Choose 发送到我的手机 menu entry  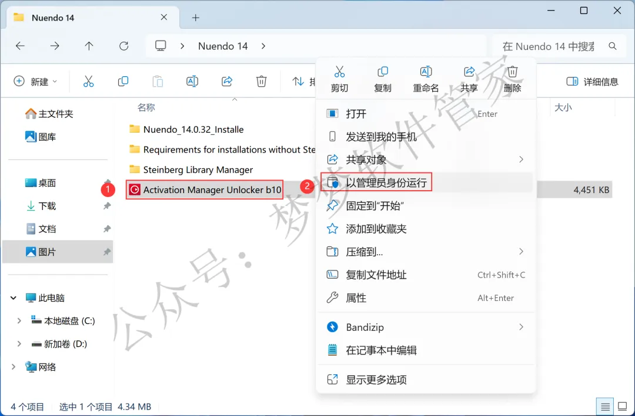(426, 137)
